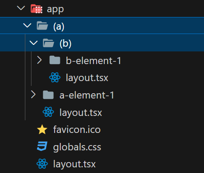Click React icon of layout.tsx under (a)
The width and height of the screenshot is (204, 173).
click(48, 112)
